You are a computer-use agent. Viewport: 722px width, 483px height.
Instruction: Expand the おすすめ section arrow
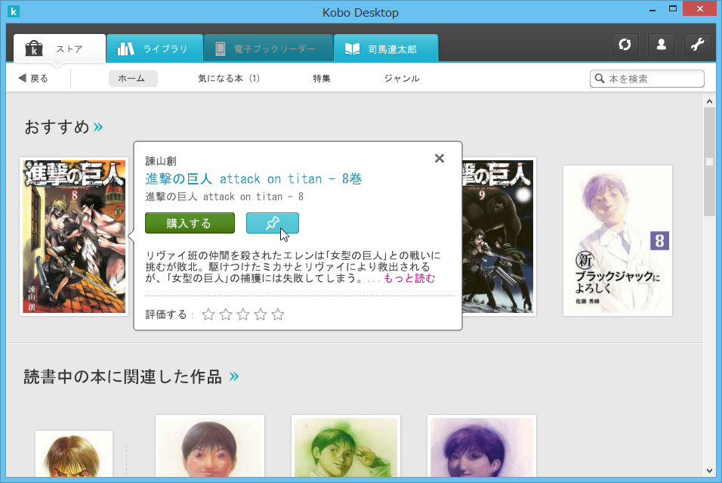click(x=98, y=127)
